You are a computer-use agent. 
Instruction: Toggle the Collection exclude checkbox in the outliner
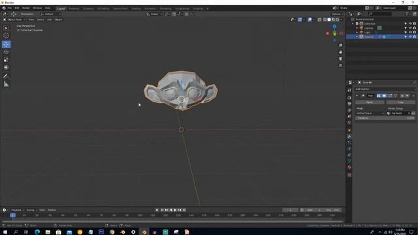pyautogui.click(x=357, y=23)
